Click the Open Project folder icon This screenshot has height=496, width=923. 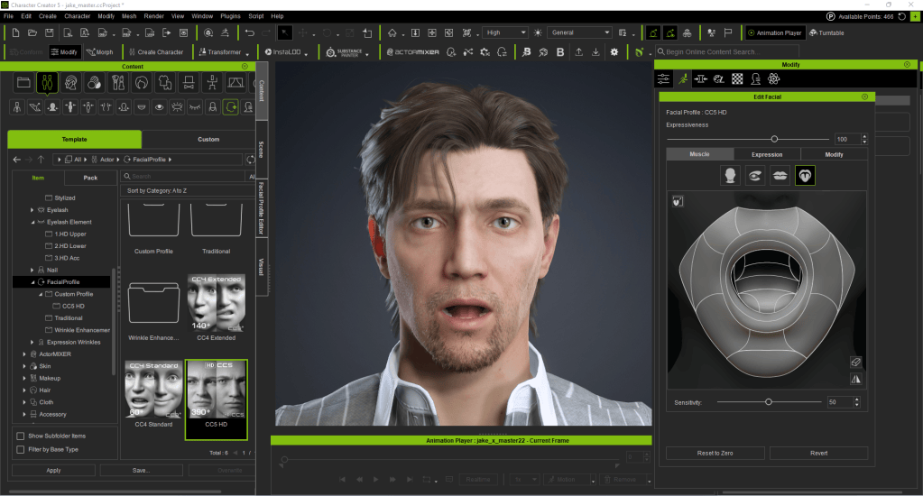[32, 33]
